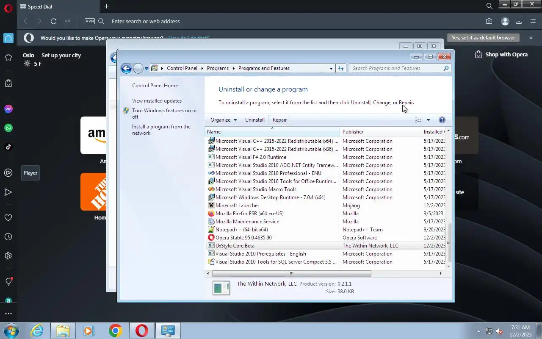Click Yes, set it as default browser
The image size is (542, 339).
[483, 38]
